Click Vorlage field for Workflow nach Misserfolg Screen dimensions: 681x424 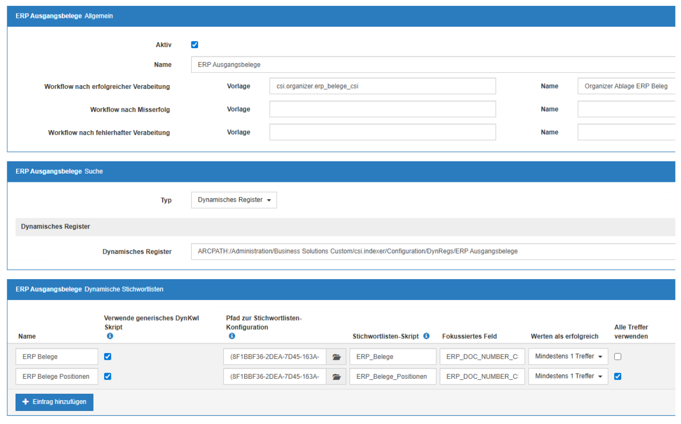point(383,109)
